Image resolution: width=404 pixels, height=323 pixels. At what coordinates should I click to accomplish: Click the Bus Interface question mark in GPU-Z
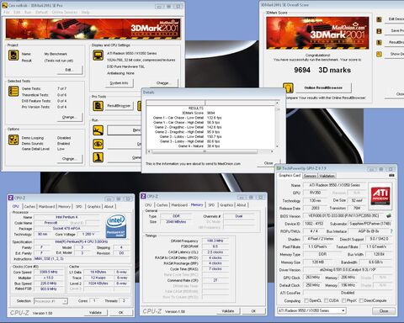point(391,231)
